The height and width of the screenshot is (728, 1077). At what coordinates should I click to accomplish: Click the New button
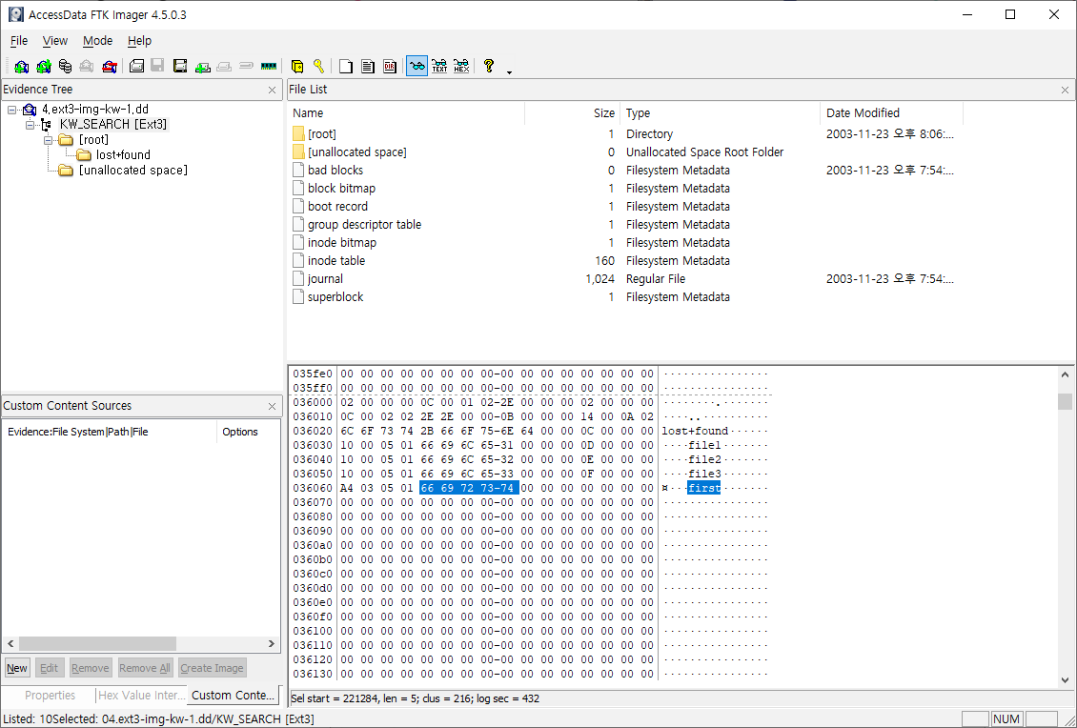click(17, 668)
